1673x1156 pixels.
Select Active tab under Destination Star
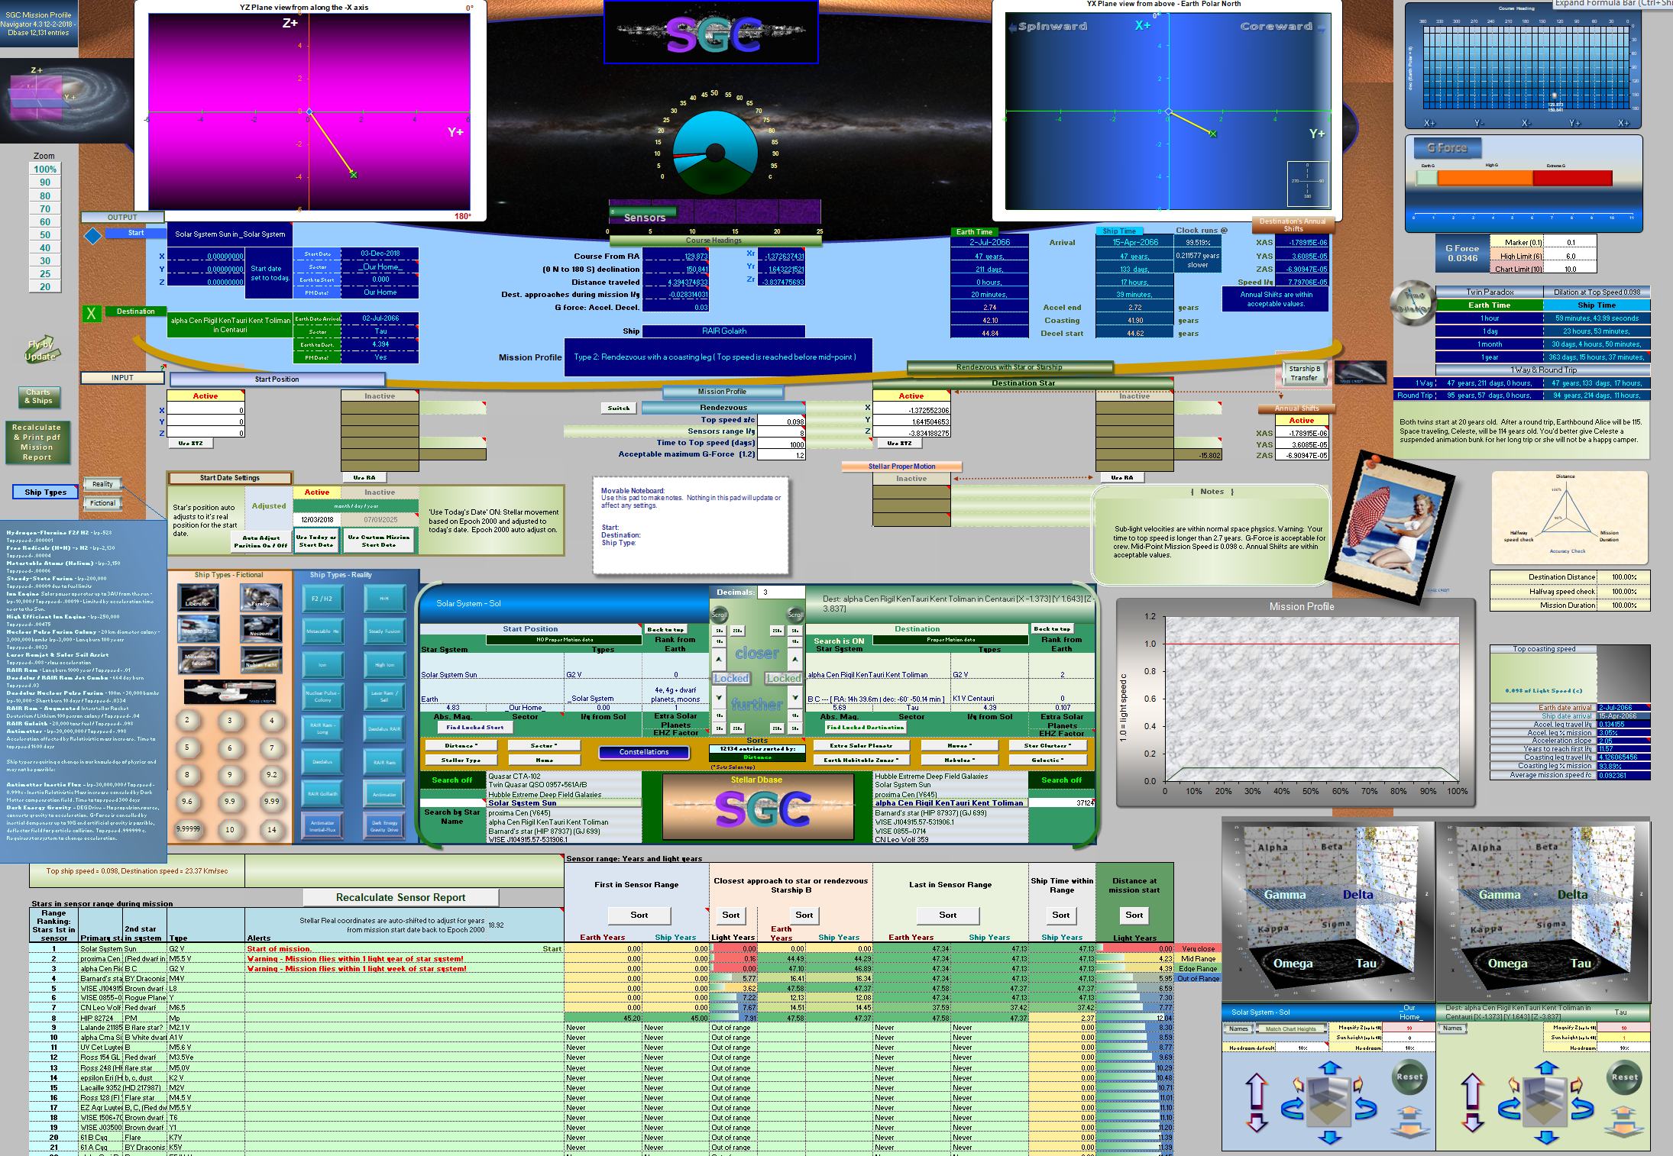click(911, 396)
